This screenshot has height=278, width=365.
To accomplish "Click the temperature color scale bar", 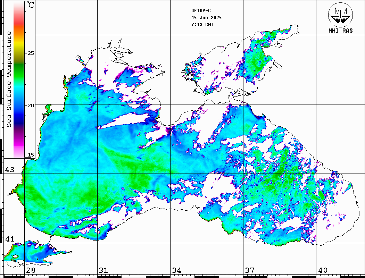I will point(19,80).
